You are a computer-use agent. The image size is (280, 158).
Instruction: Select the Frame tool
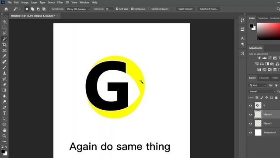4,50
